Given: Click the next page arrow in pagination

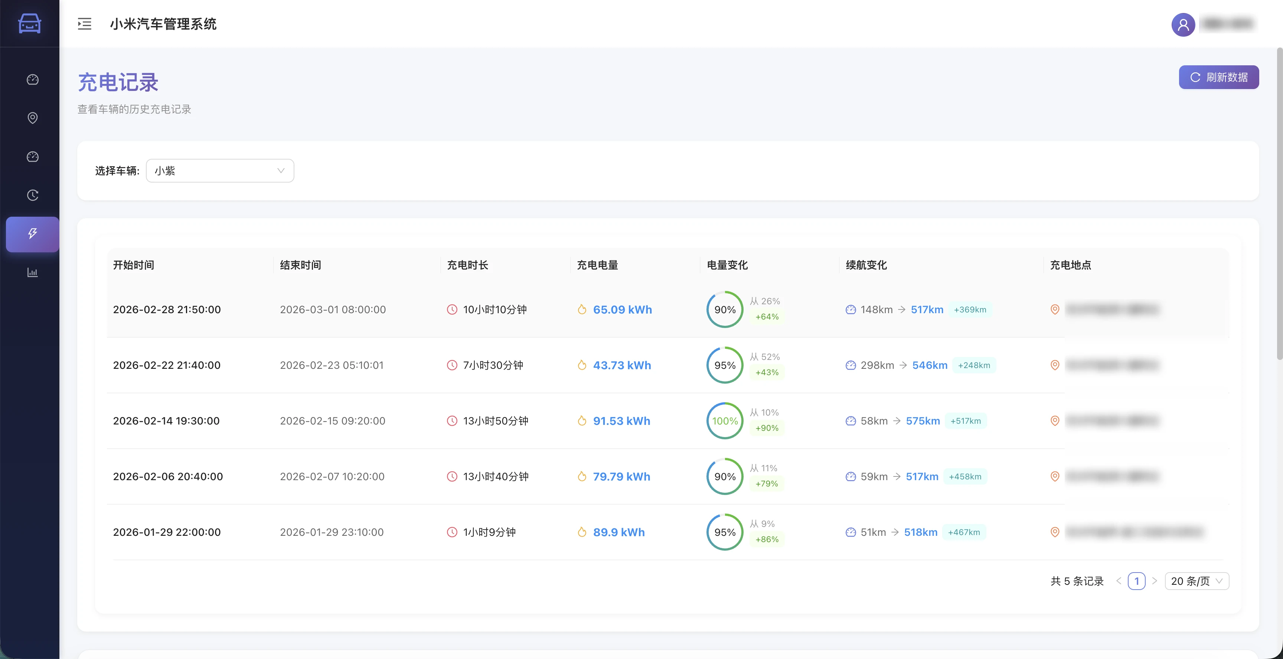Looking at the screenshot, I should [x=1156, y=581].
